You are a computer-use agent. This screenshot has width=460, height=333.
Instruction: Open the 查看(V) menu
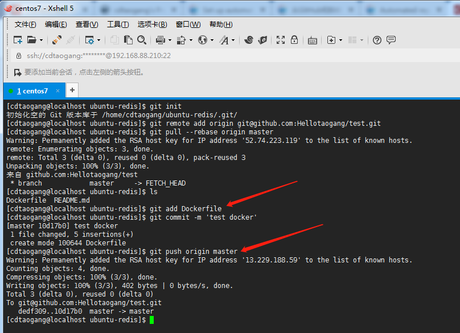[x=87, y=24]
